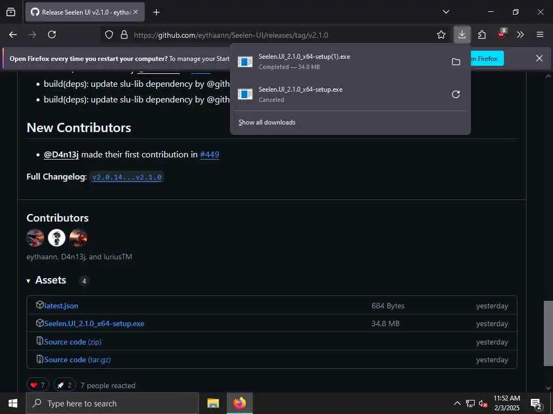Open a new tab with plus button
The height and width of the screenshot is (414, 553).
tap(156, 12)
